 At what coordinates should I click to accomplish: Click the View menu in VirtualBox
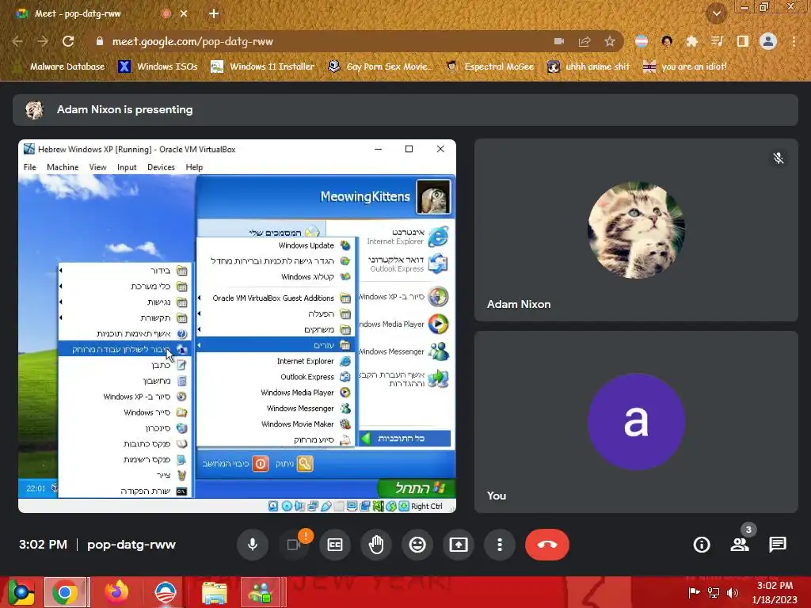[97, 167]
